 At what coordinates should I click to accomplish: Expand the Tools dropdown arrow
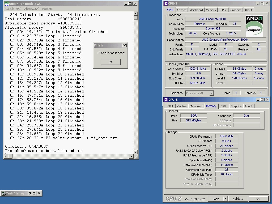[225, 199]
